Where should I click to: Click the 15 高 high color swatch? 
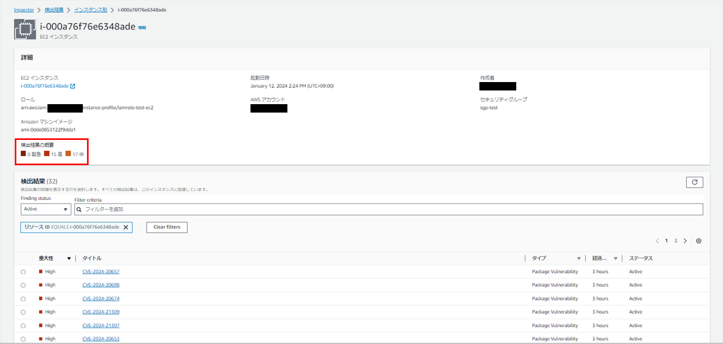47,154
